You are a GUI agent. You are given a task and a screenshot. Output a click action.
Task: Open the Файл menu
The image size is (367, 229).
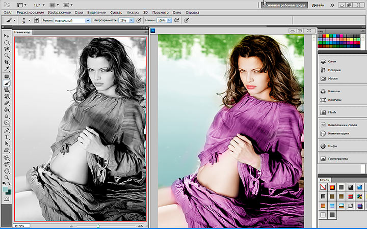[x=8, y=12]
